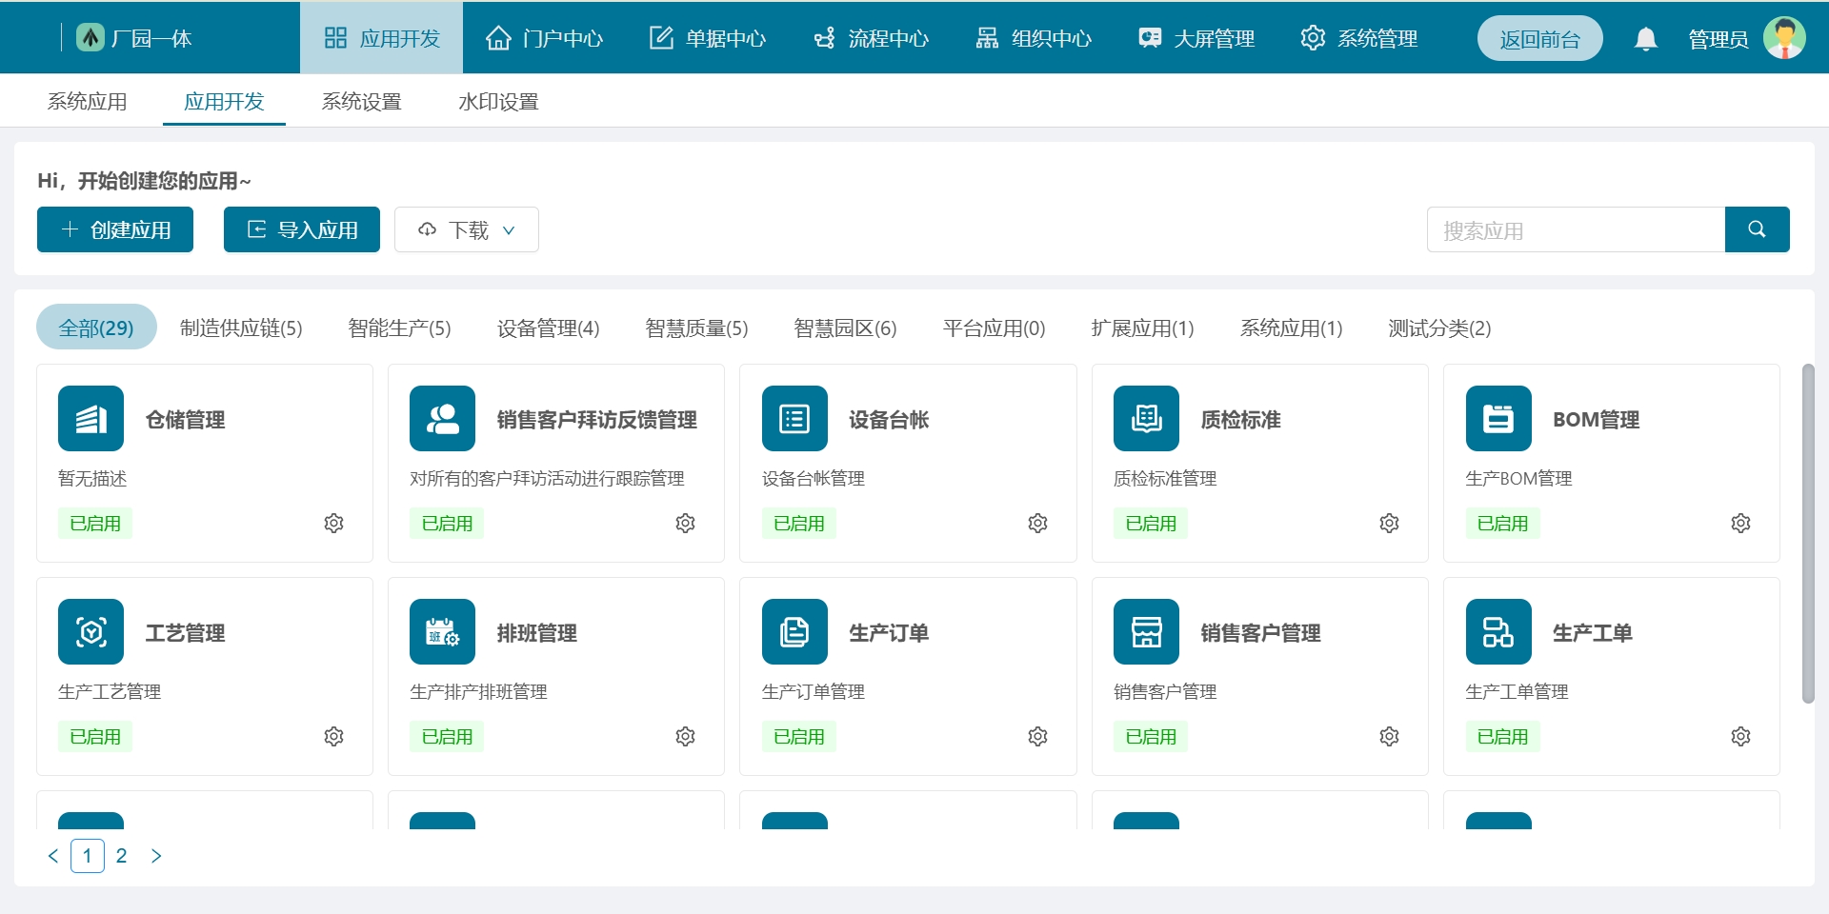1829x914 pixels.
Task: Open the 销售客户拜访反馈管理 app icon
Action: [x=442, y=418]
